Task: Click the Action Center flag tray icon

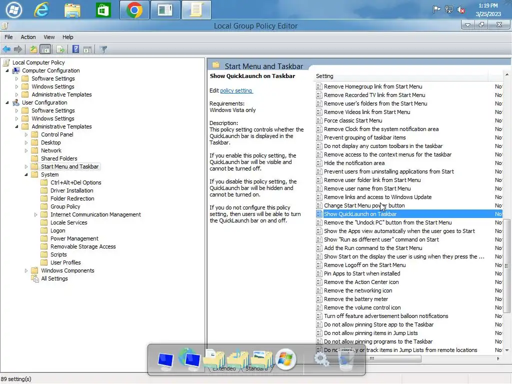Action: 436,9
